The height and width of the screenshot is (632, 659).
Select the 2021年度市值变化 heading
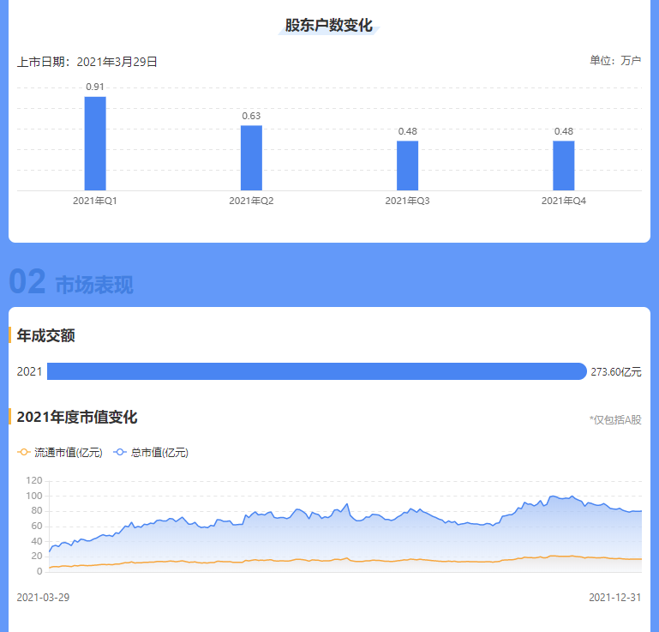(77, 418)
